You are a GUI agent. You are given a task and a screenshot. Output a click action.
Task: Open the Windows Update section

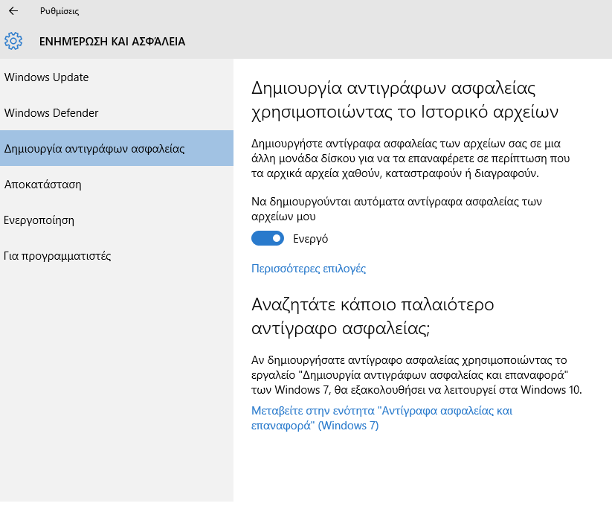(46, 77)
